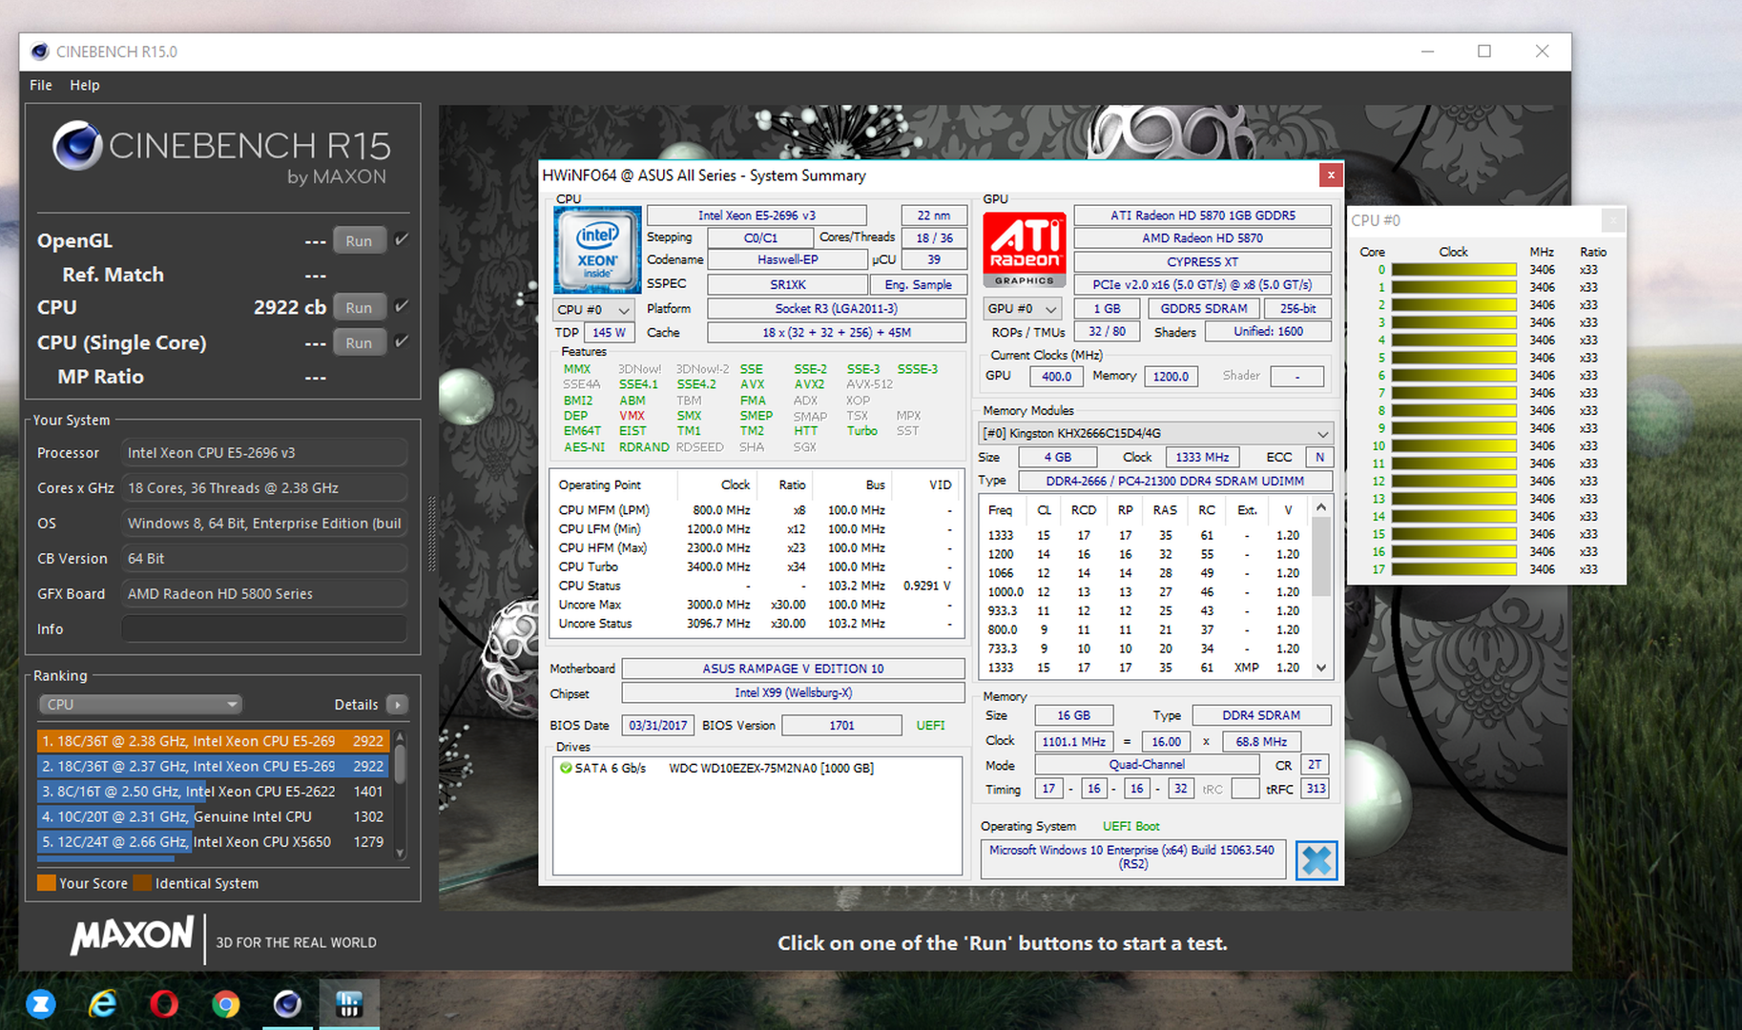Toggle the CPU test checkbox
This screenshot has width=1742, height=1030.
(403, 306)
